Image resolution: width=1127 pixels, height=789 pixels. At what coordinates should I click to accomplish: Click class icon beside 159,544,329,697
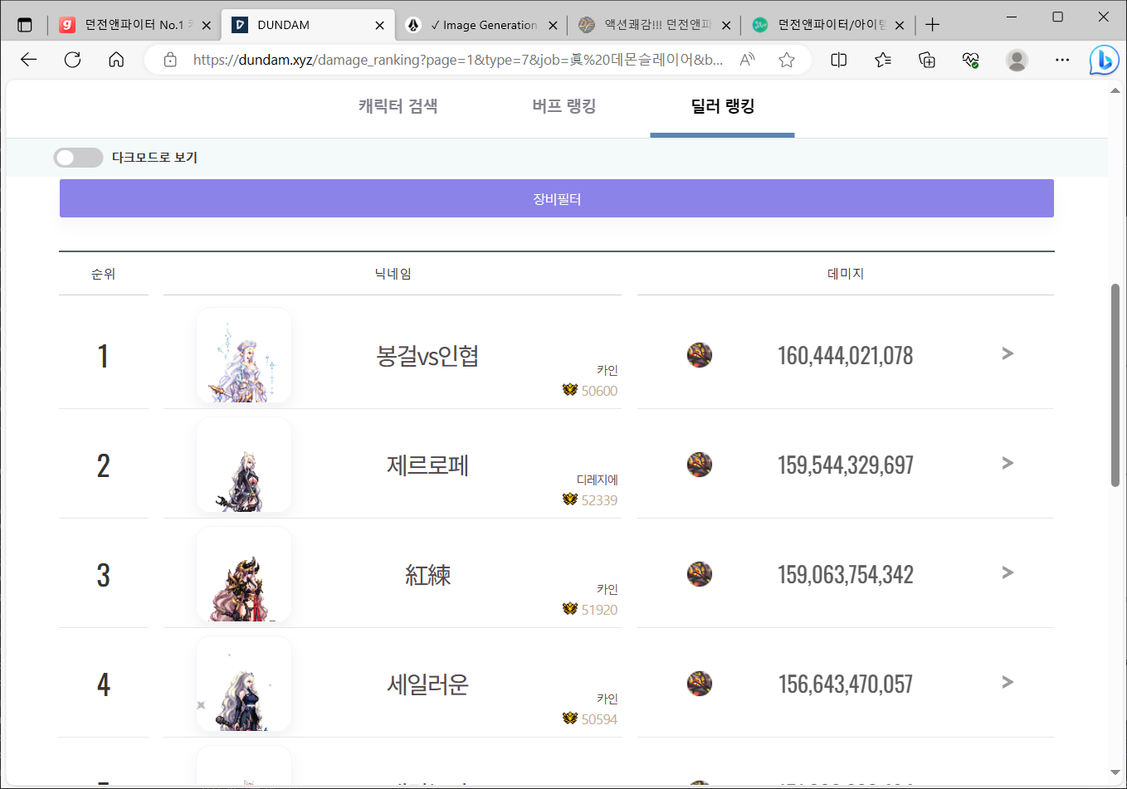pyautogui.click(x=700, y=465)
